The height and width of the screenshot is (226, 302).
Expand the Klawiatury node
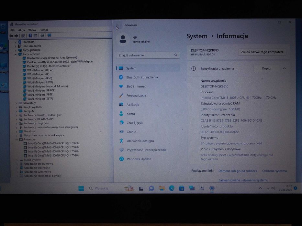(16, 103)
